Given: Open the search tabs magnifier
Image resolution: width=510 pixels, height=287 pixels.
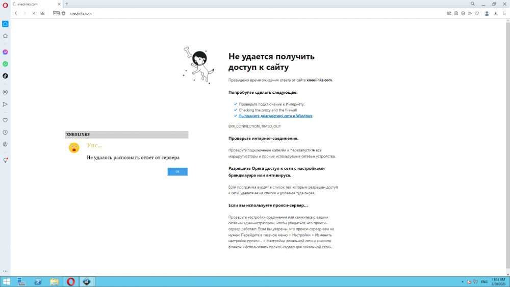Looking at the screenshot, I should pyautogui.click(x=473, y=4).
